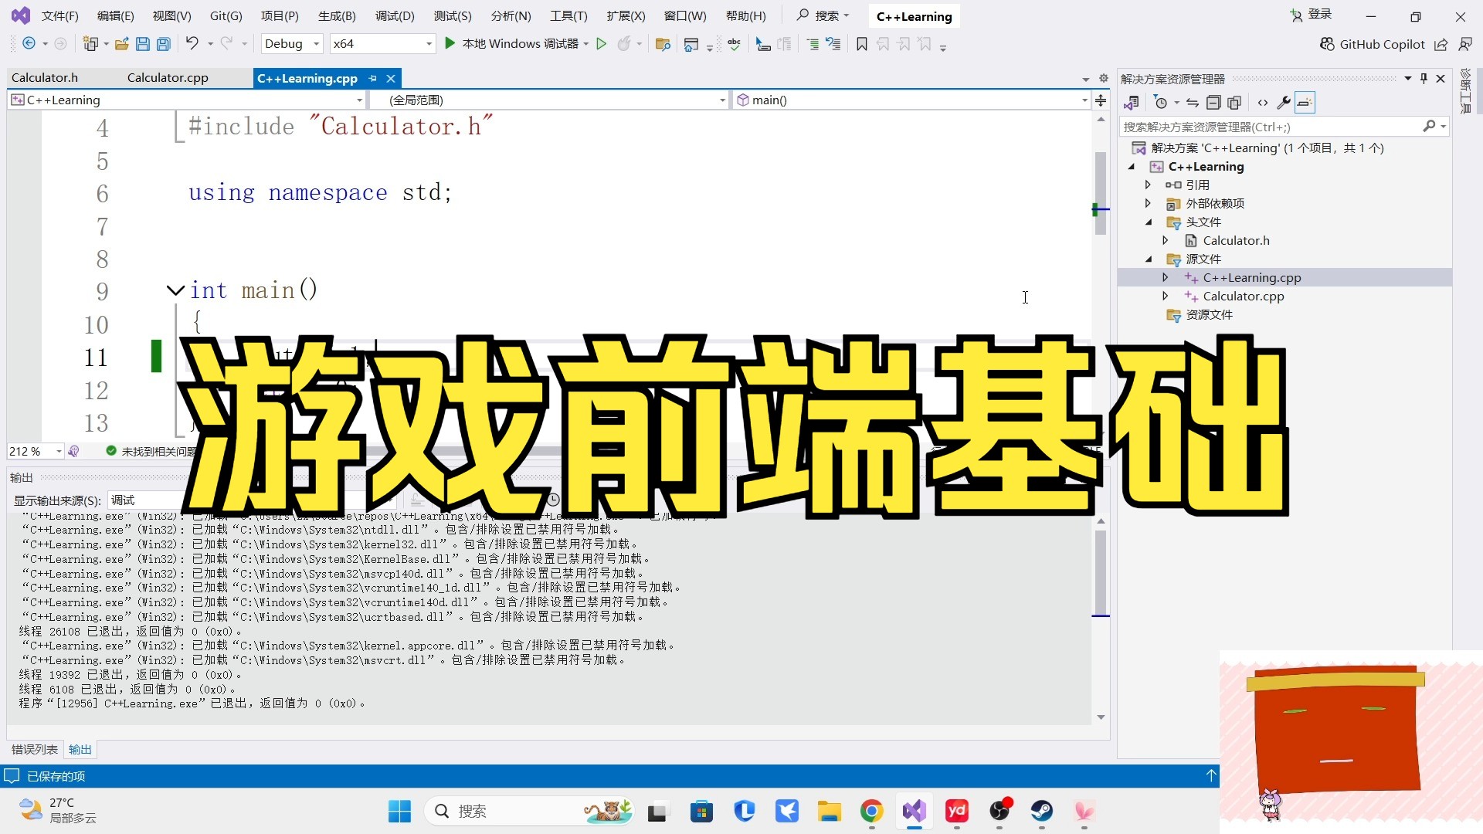Image resolution: width=1483 pixels, height=834 pixels.
Task: Click the spell-check abc toolbar icon
Action: click(735, 44)
